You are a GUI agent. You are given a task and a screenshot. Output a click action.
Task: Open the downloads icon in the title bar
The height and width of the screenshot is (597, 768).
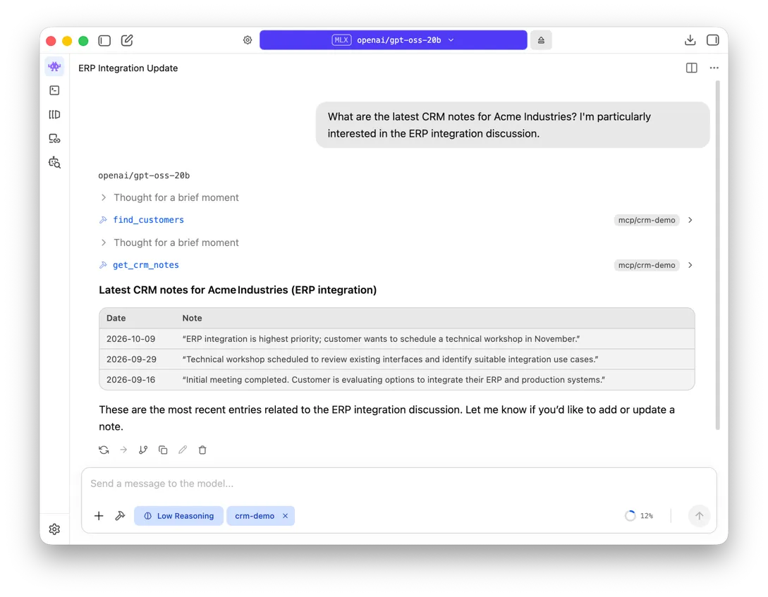pos(690,40)
